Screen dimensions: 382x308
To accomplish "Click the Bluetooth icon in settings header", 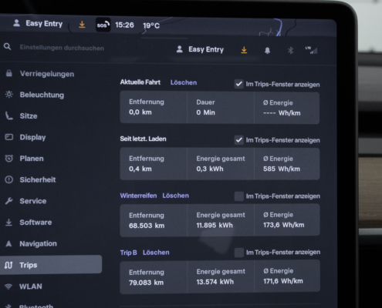I will pyautogui.click(x=290, y=50).
